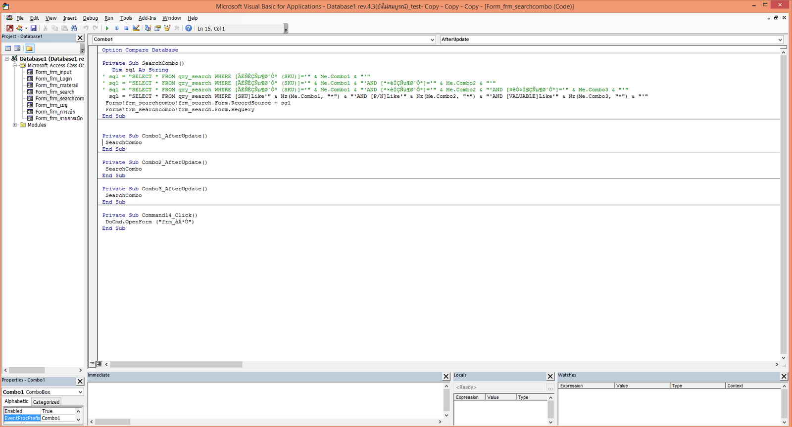This screenshot has height=427, width=792.
Task: Toggle Design Mode icon
Action: tap(136, 28)
